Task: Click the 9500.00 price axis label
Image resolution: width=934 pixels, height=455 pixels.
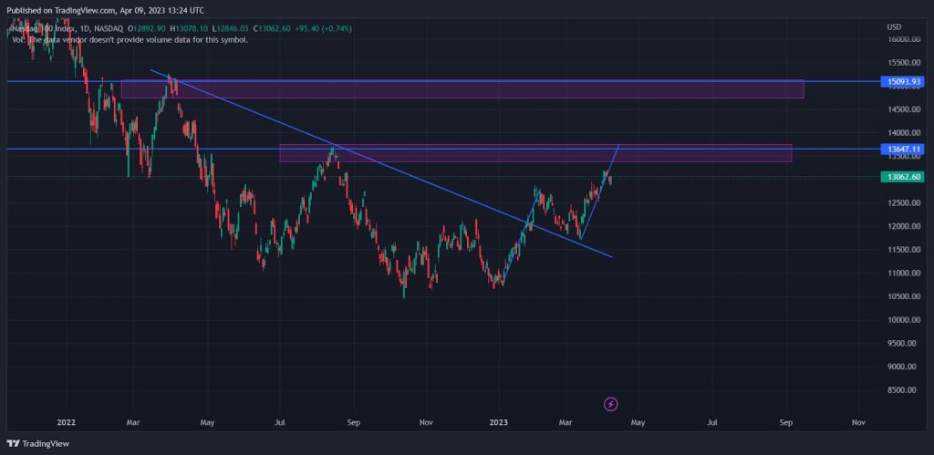Action: [903, 343]
